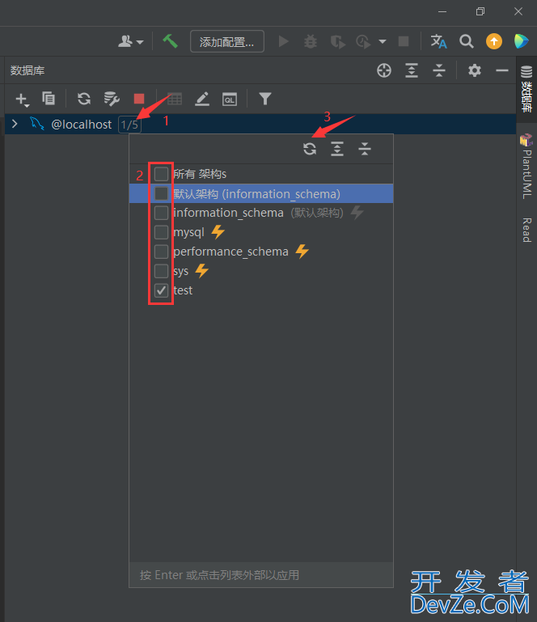Refresh schema list in popup
The width and height of the screenshot is (537, 622).
(310, 149)
